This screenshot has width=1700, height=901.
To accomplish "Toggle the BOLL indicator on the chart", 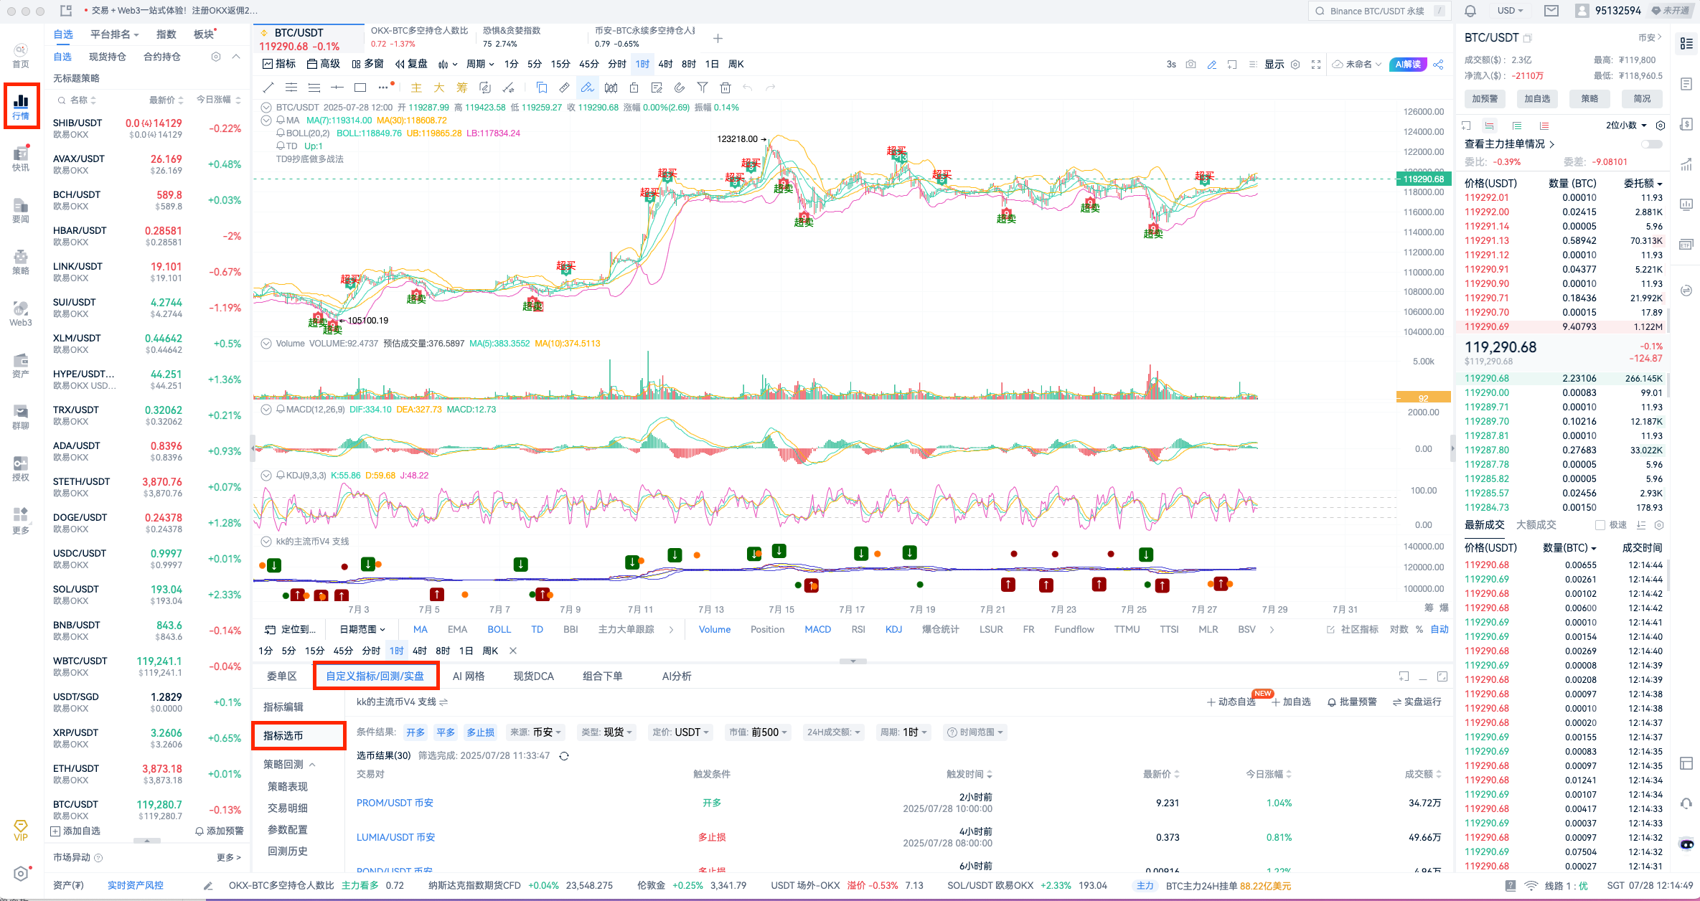I will [x=499, y=629].
